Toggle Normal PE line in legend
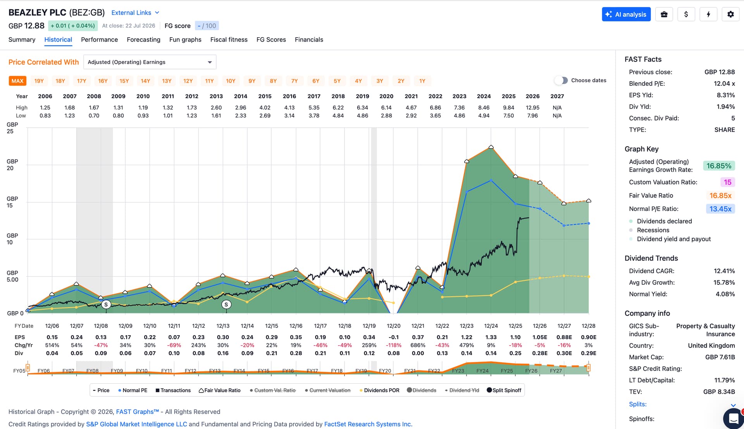Viewport: 744px width, 429px height. point(133,390)
